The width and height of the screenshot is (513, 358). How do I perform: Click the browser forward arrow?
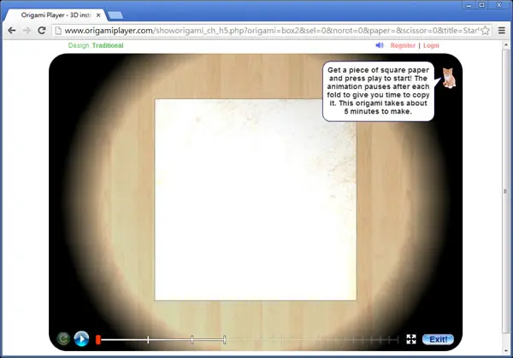(x=27, y=31)
